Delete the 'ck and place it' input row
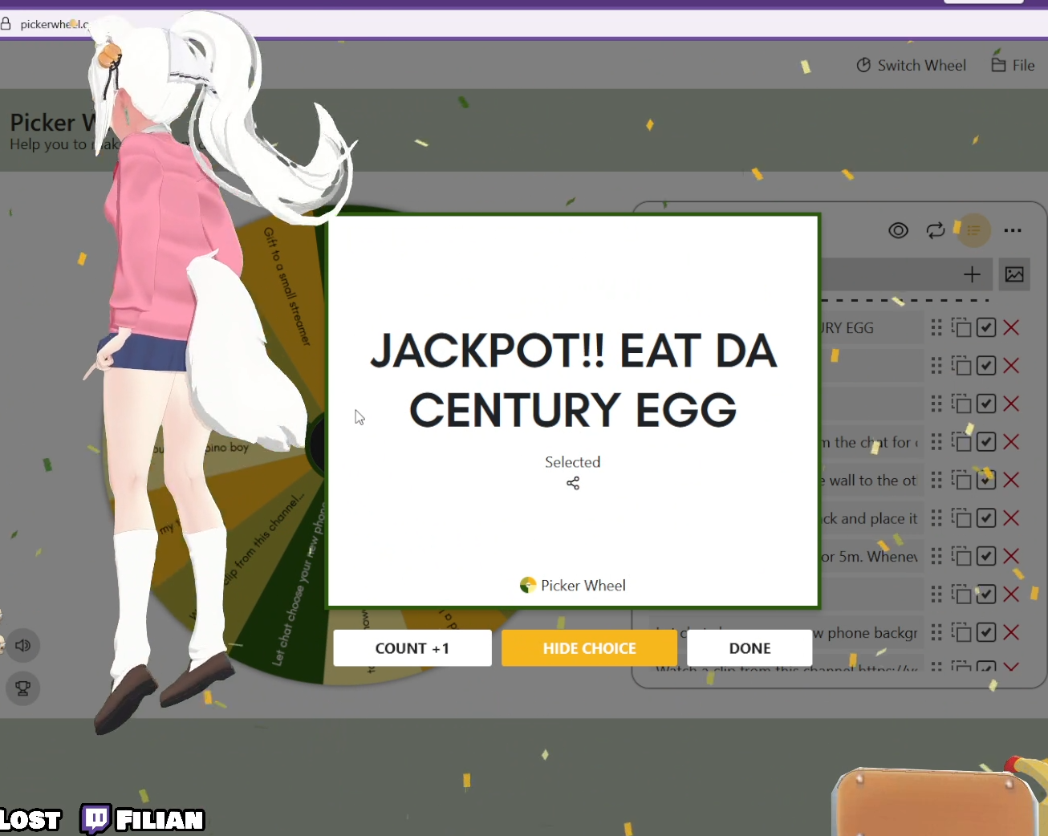This screenshot has width=1048, height=836. [1011, 518]
